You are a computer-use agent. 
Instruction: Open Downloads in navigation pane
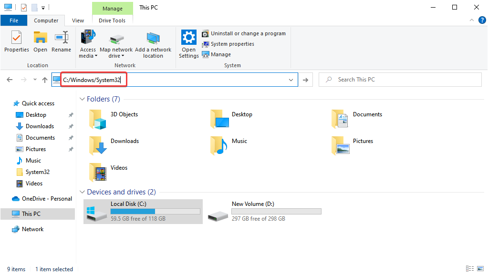point(35,126)
